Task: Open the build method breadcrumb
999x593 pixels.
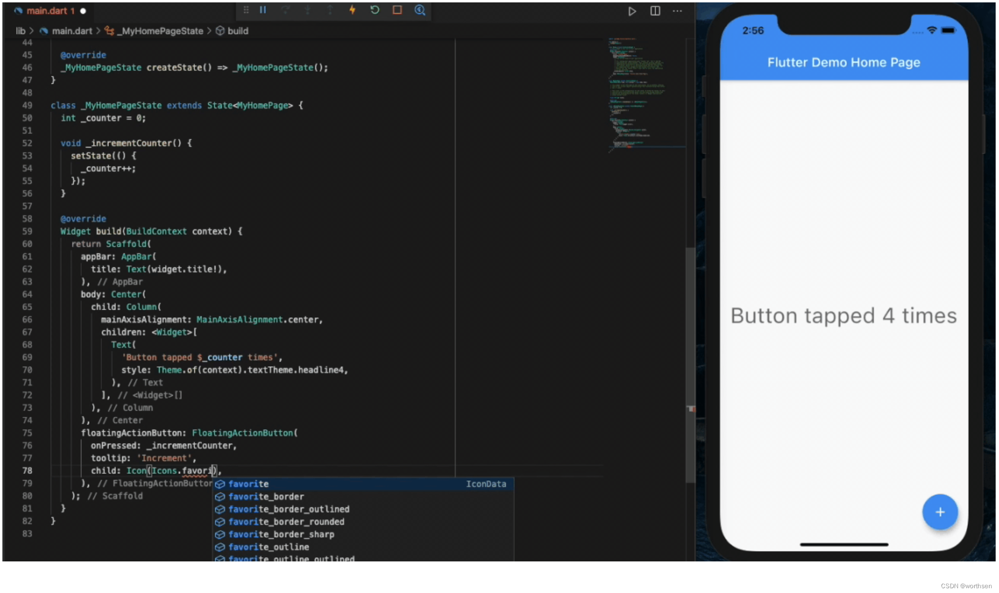Action: coord(232,31)
